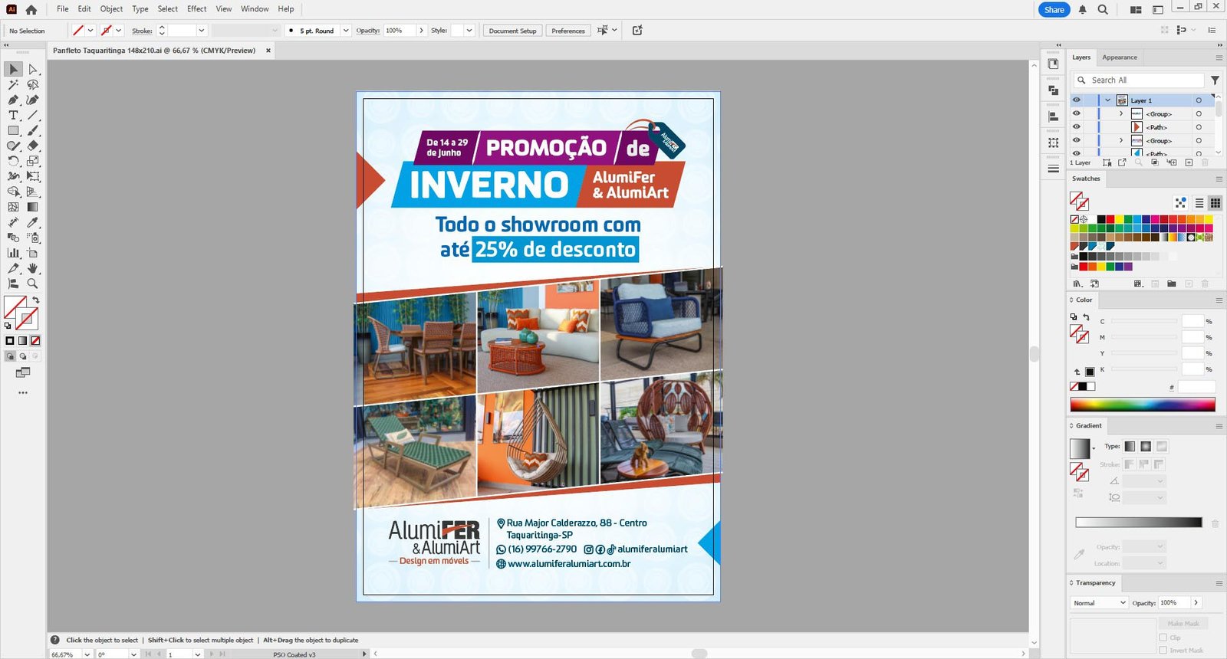Open the Edit Toolbar three-dots button
Screen dimensions: 1227x659
click(23, 392)
